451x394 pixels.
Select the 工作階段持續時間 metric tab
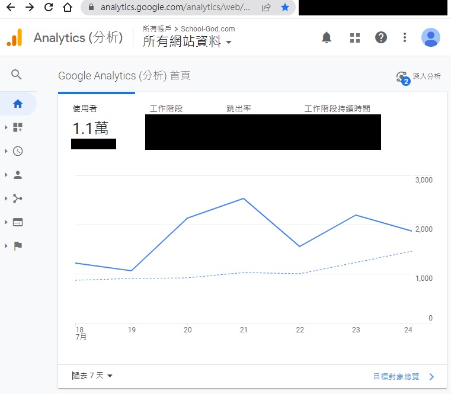click(337, 108)
